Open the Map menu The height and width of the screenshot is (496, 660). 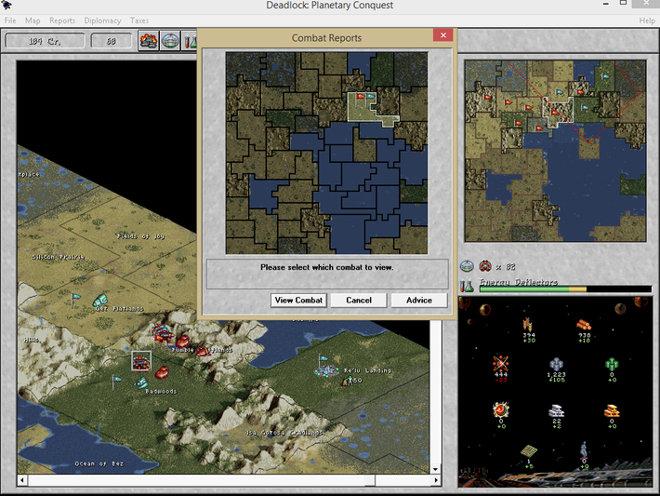coord(33,20)
